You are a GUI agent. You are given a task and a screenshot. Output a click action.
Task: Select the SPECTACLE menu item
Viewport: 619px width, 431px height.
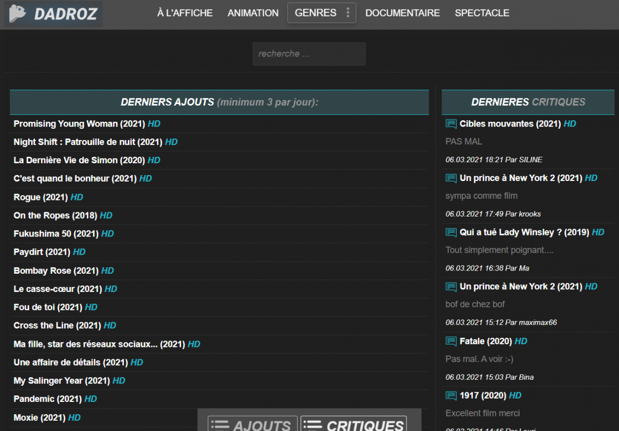coord(482,13)
